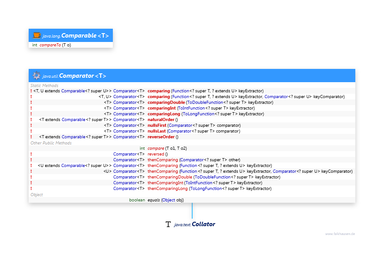This screenshot has height=254, width=380.
Task: Click the red exclamation mark beside thenComparingLong
Action: click(31, 189)
